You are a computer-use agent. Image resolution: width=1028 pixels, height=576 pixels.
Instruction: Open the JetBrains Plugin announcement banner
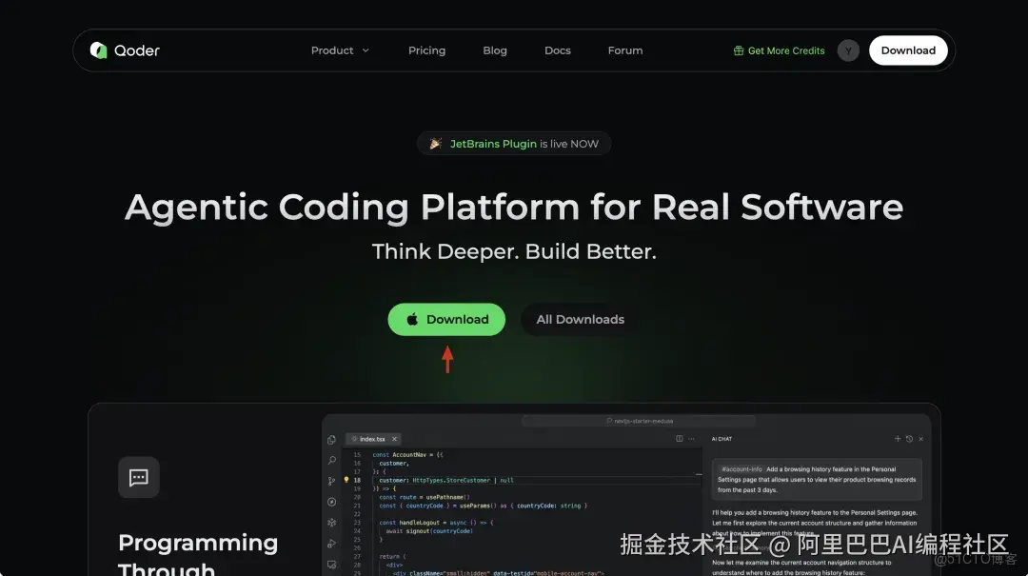[514, 144]
